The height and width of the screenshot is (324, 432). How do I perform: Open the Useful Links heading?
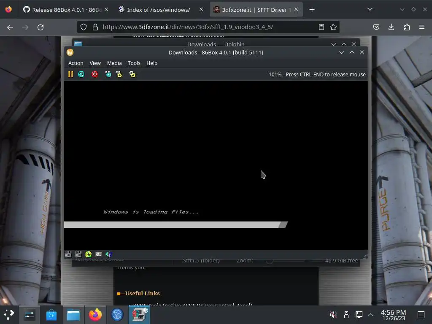[x=142, y=294]
